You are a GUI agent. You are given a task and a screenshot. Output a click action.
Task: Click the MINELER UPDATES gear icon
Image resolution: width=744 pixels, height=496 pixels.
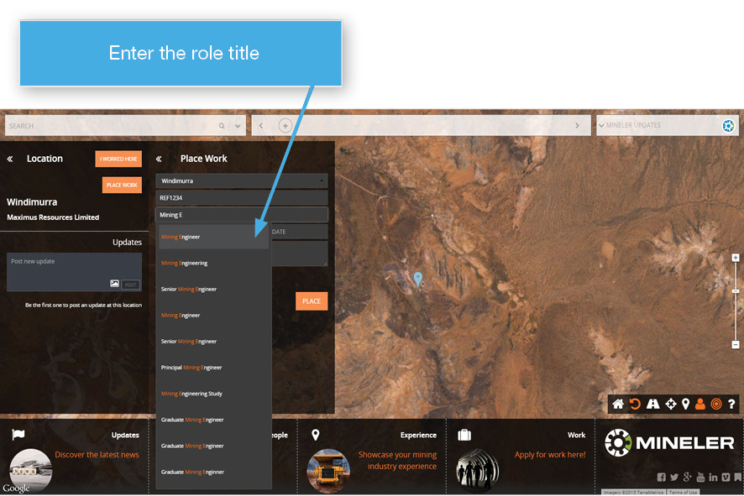(x=728, y=126)
